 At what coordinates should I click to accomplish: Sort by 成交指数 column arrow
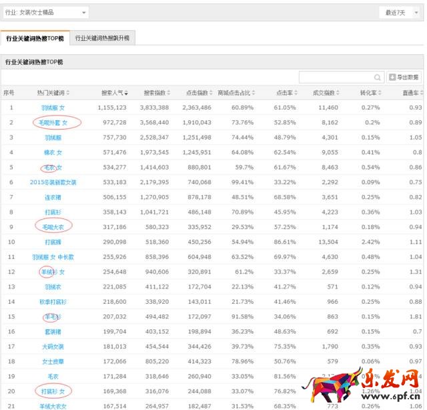[340, 93]
